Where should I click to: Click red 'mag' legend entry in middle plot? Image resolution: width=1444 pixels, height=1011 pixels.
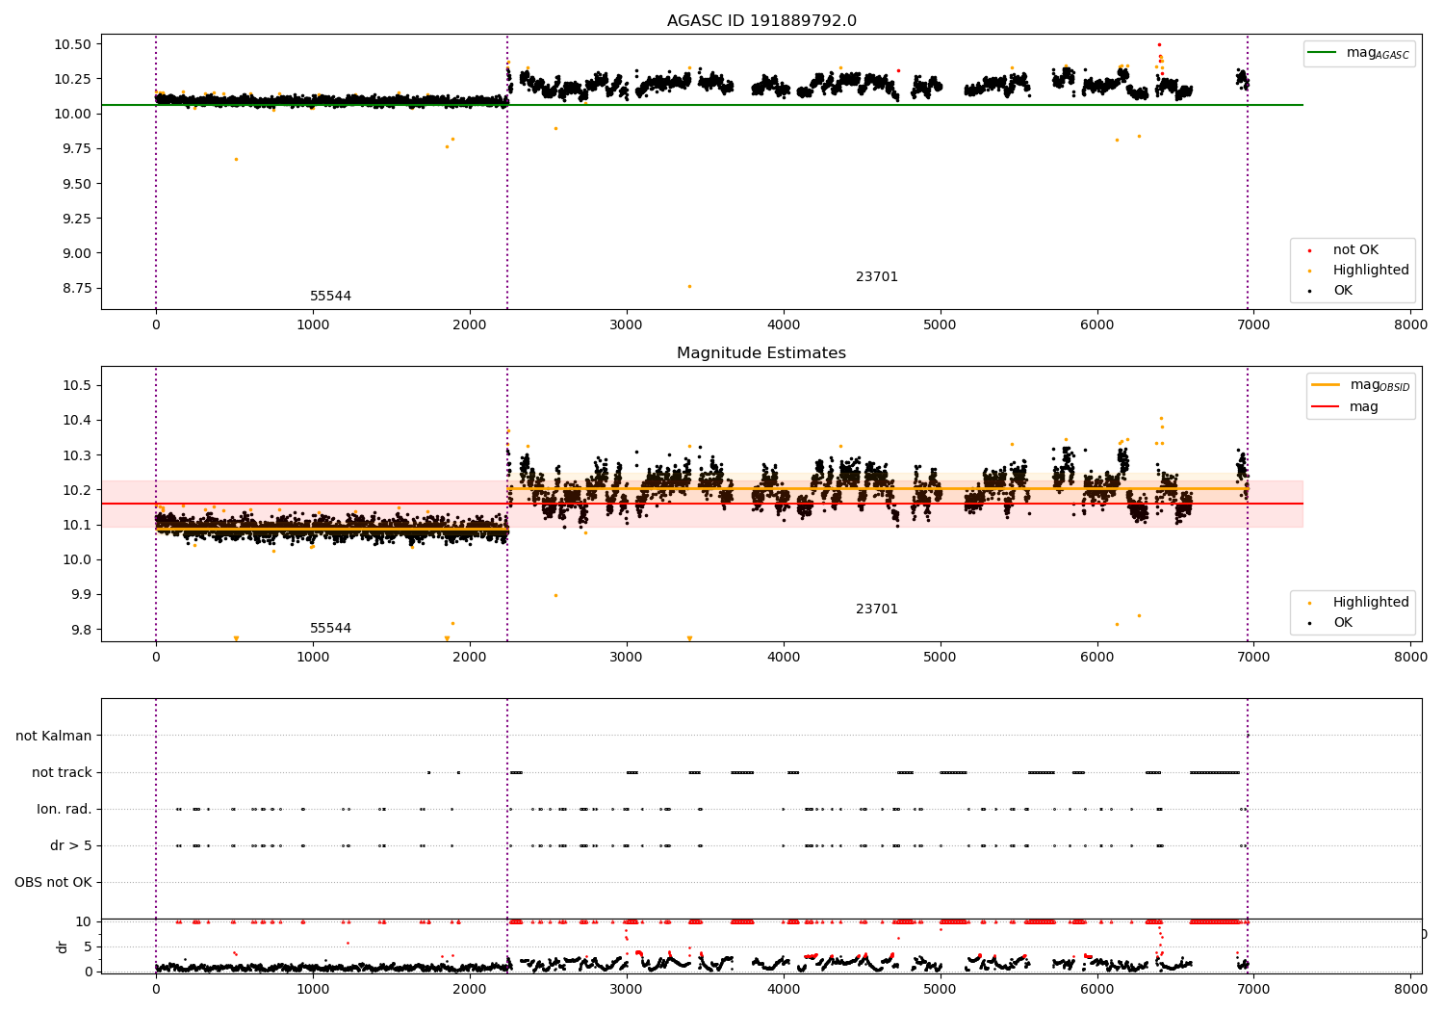1345,407
